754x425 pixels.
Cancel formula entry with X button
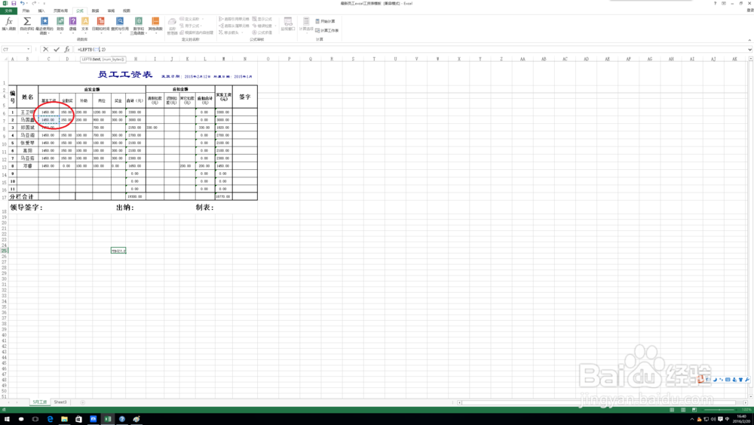tap(46, 49)
